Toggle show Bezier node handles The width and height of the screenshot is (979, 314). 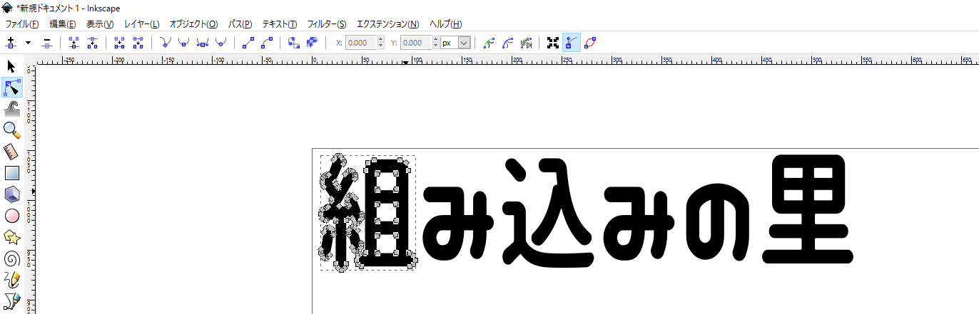pos(571,43)
